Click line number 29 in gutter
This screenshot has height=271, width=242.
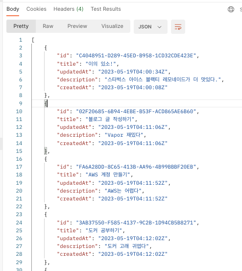tap(19, 262)
